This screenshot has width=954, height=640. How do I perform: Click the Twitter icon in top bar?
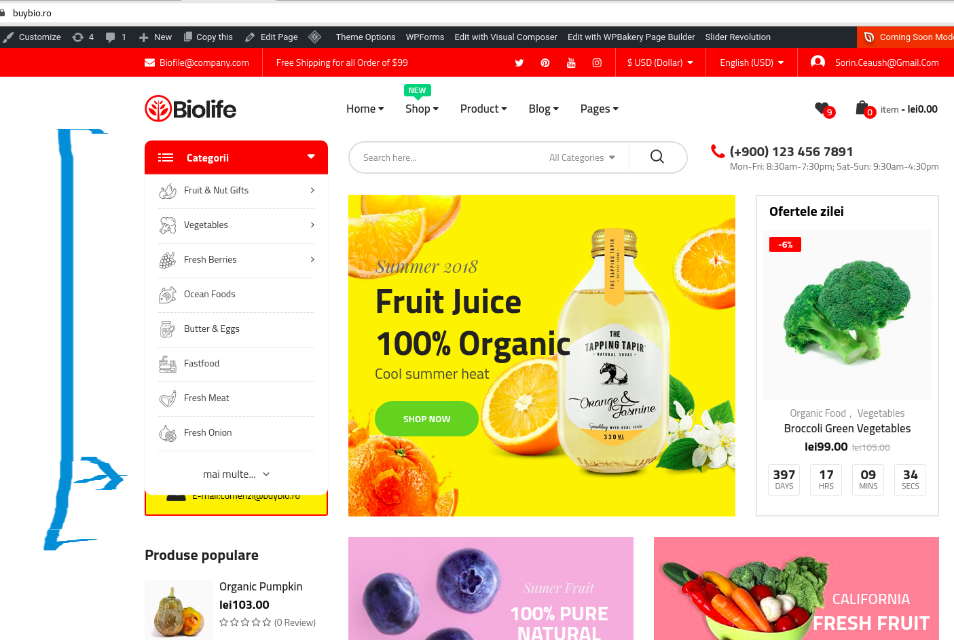pos(519,63)
